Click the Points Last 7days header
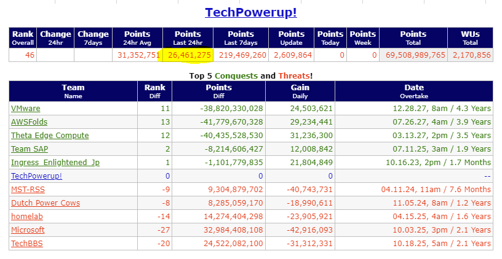The height and width of the screenshot is (259, 502). [241, 38]
